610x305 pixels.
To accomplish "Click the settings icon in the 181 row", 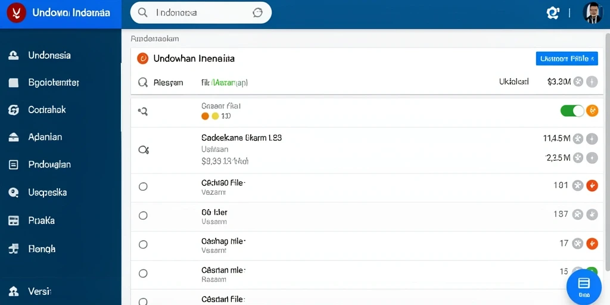I will (x=578, y=186).
